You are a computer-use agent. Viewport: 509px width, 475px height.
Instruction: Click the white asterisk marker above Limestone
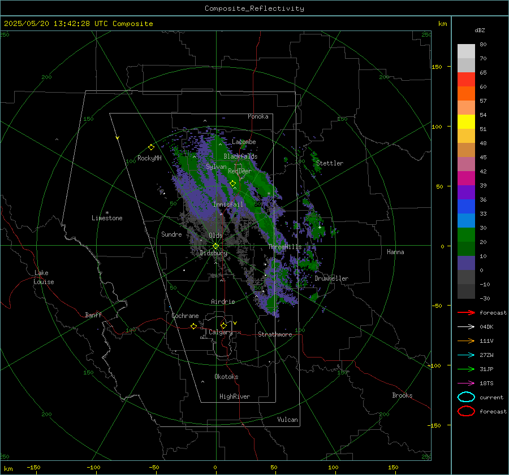107,213
